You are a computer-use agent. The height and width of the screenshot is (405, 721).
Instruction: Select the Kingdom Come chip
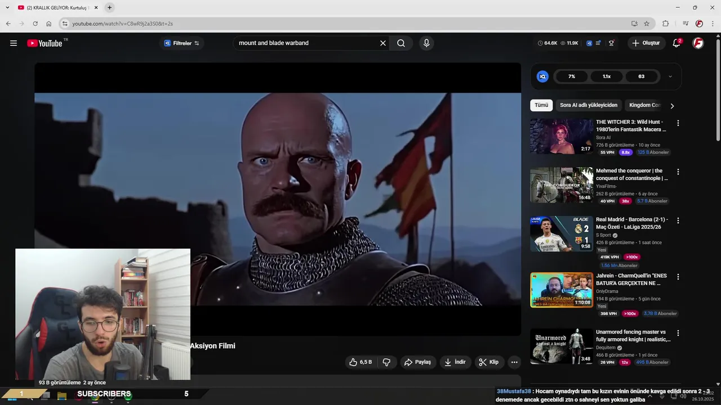(644, 105)
